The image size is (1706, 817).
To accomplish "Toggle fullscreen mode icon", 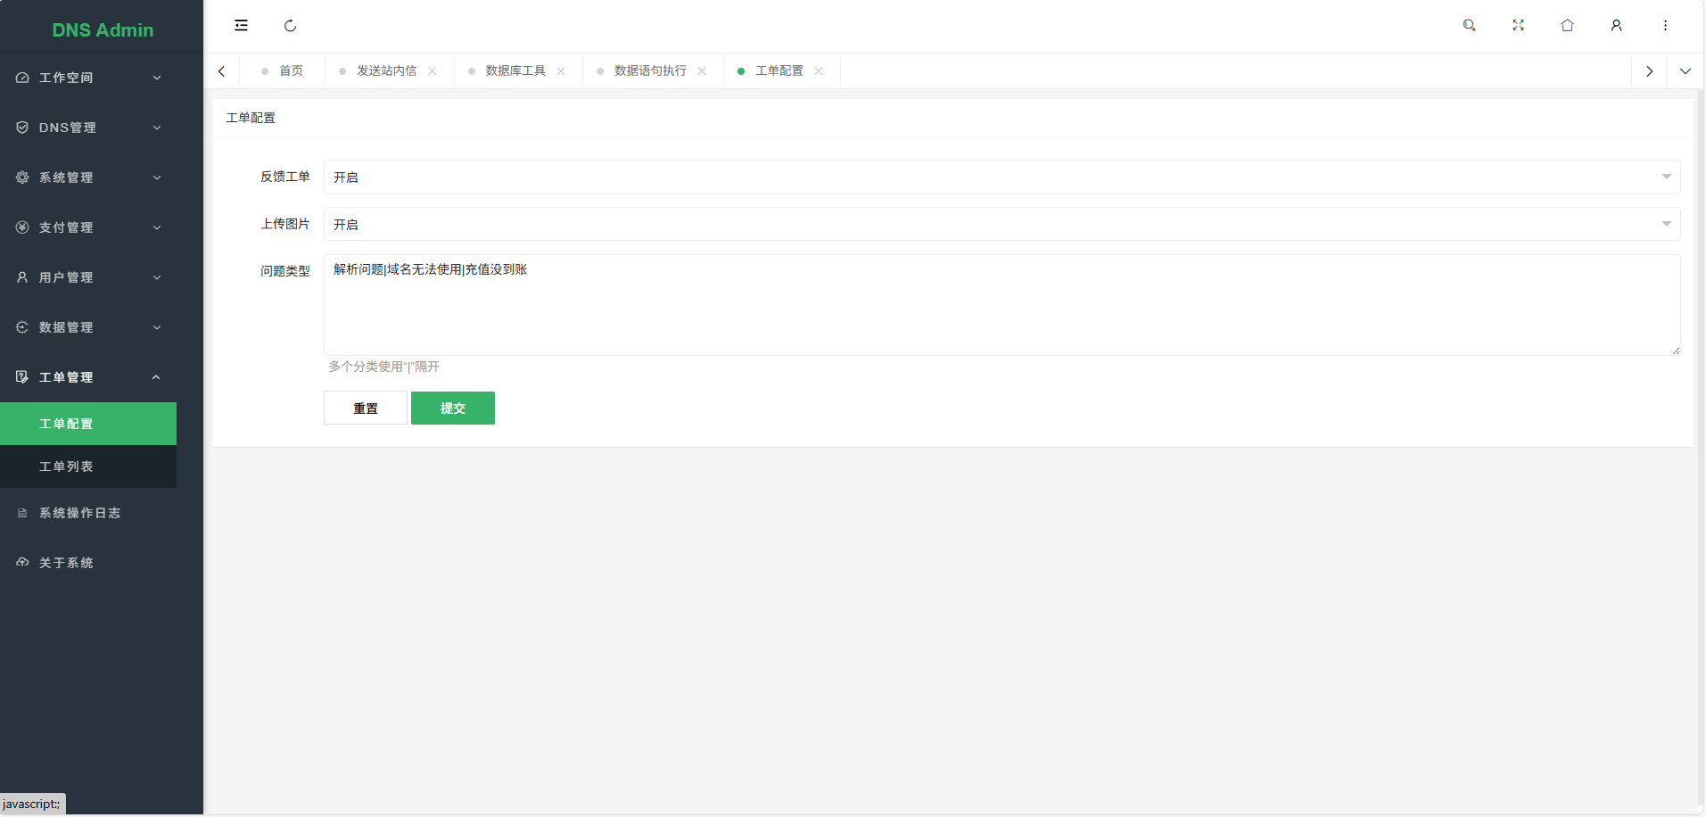I will pyautogui.click(x=1518, y=26).
